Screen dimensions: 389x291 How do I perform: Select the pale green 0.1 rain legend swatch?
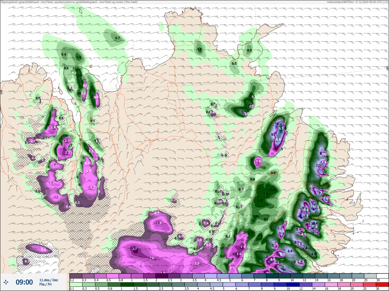click(76, 285)
